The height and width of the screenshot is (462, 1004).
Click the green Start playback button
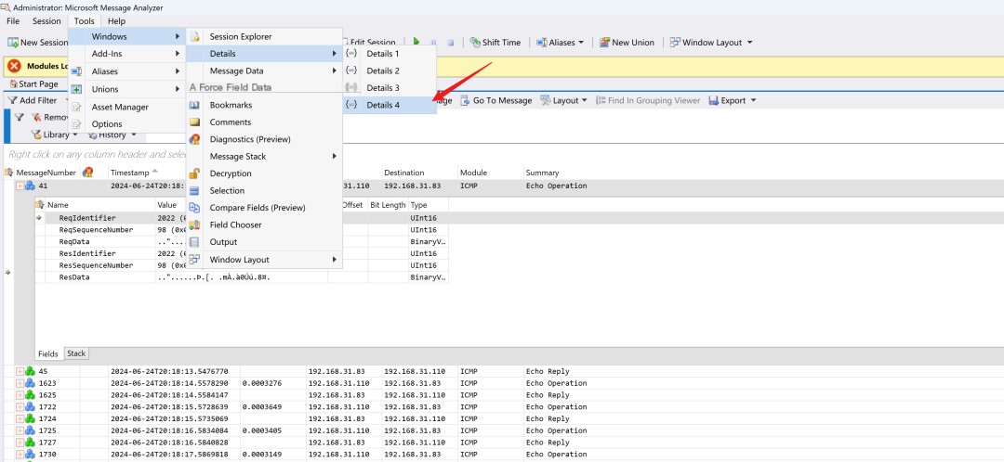(416, 42)
